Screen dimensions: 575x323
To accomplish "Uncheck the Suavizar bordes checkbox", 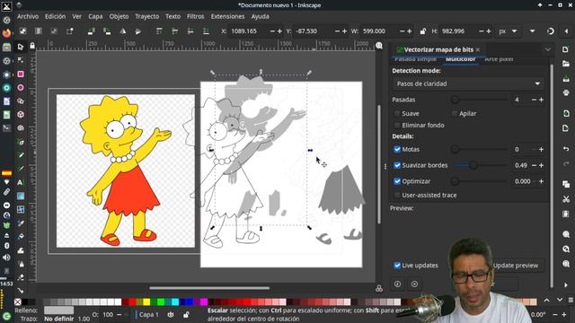I will pyautogui.click(x=397, y=165).
